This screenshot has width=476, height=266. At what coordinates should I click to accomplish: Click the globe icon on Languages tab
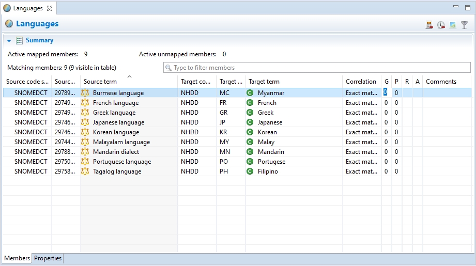click(x=7, y=8)
